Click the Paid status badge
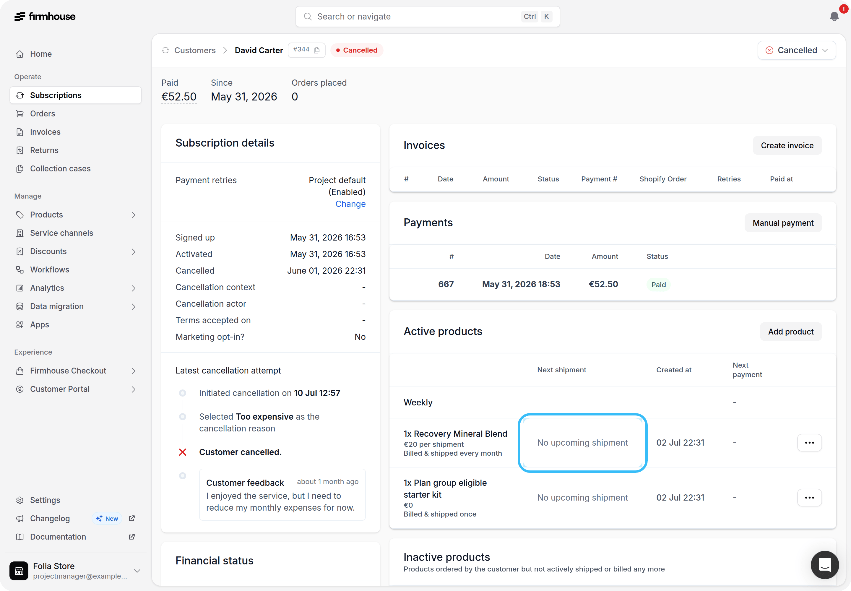 pos(658,285)
